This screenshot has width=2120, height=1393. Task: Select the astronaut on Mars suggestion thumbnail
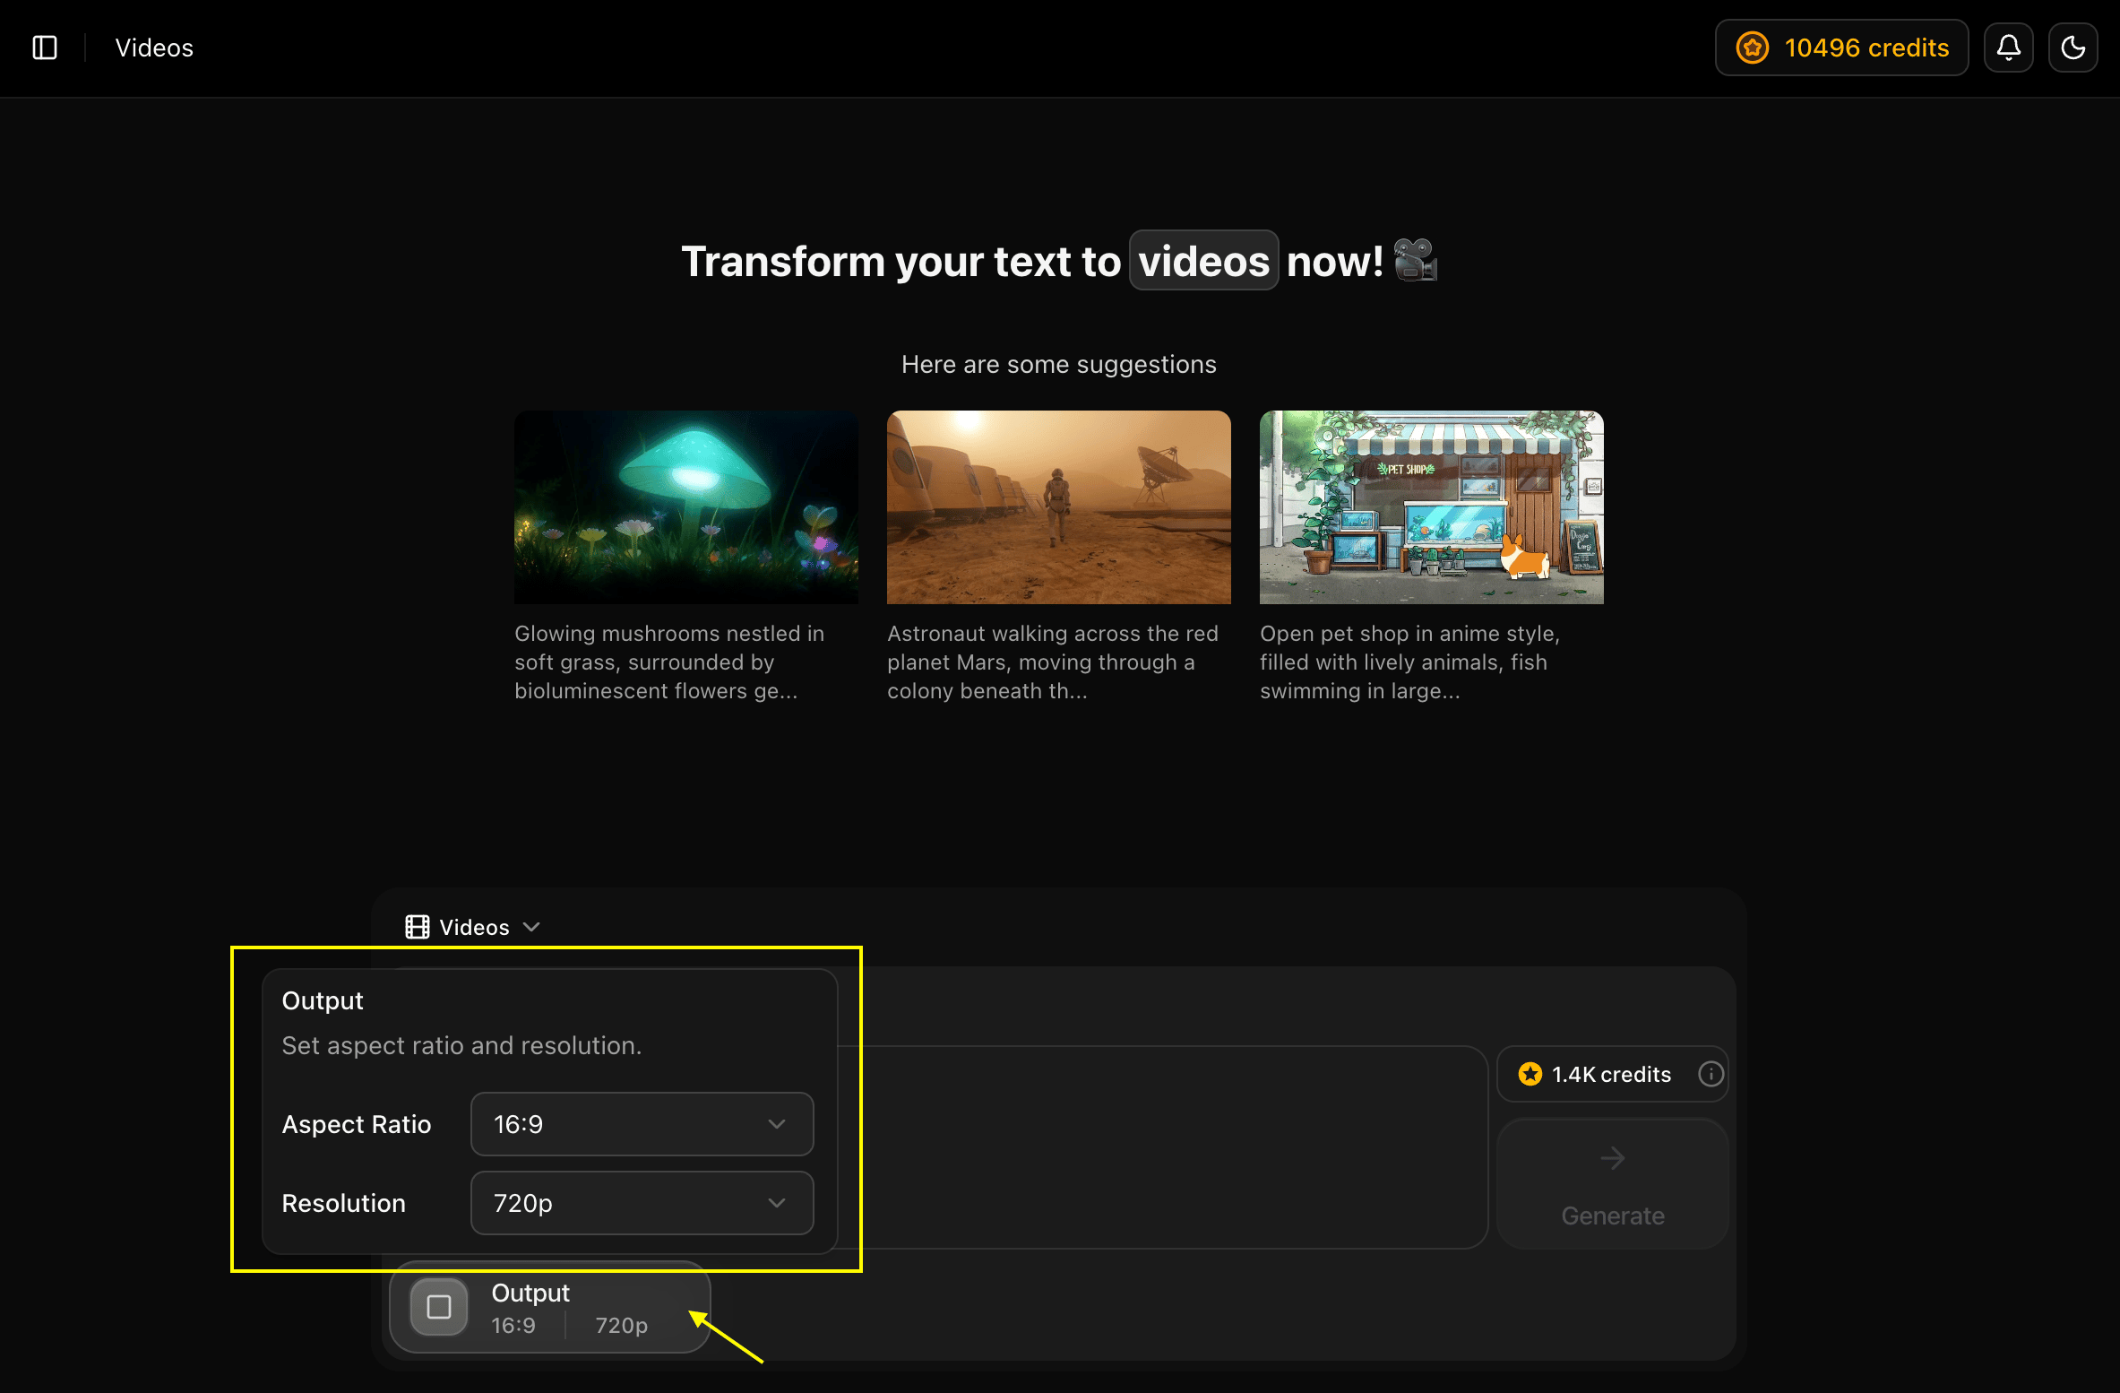coord(1059,507)
